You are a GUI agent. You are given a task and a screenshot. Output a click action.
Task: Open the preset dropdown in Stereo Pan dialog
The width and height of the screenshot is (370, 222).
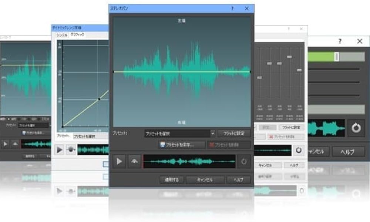(180, 134)
